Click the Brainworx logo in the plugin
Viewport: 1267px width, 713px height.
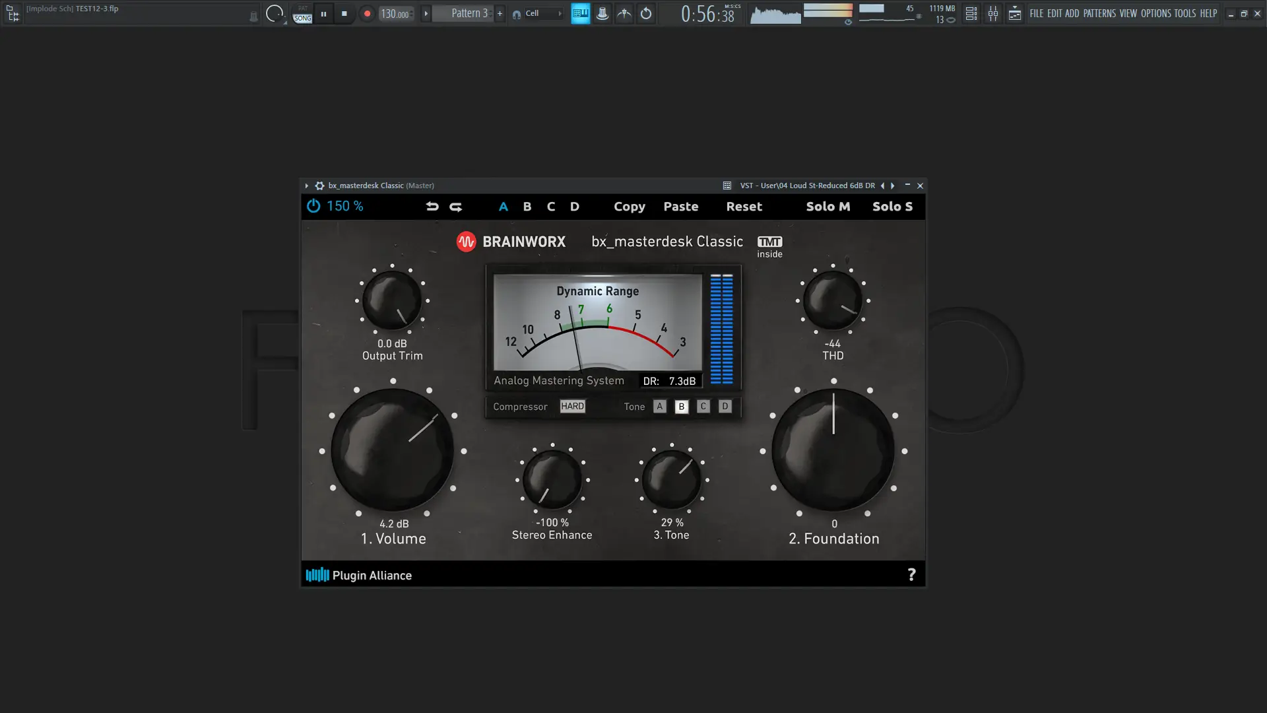point(467,242)
